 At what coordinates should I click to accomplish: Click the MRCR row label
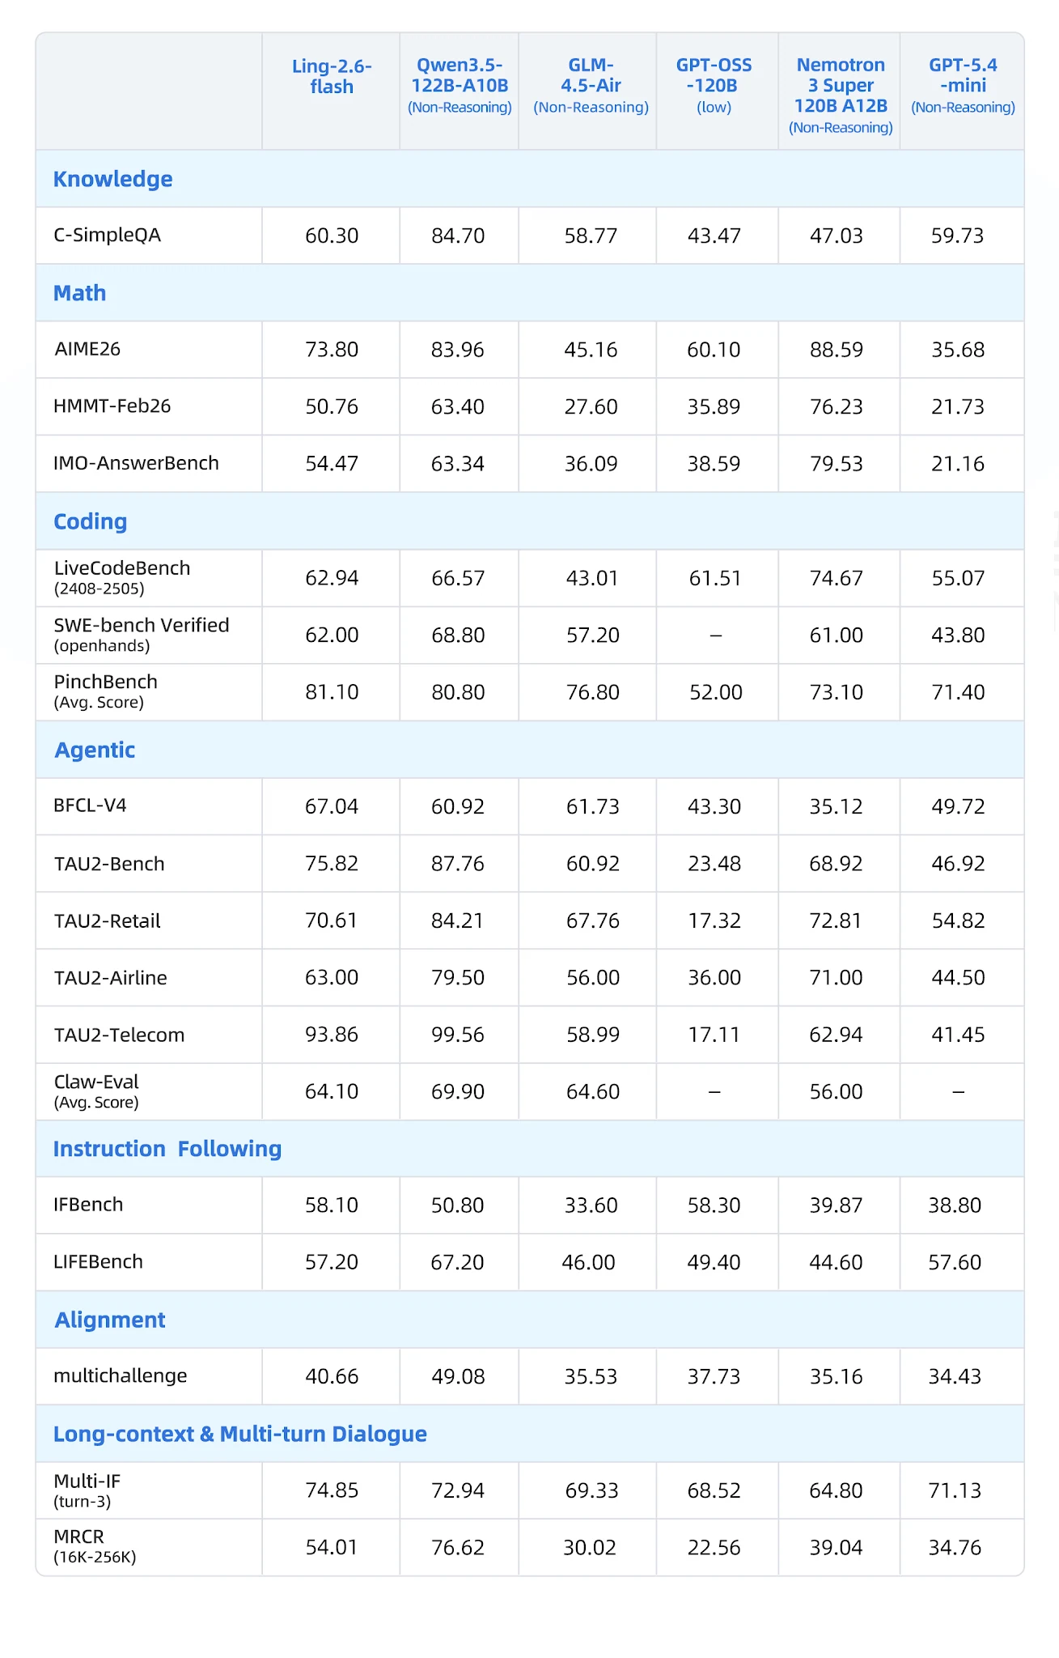point(95,1547)
